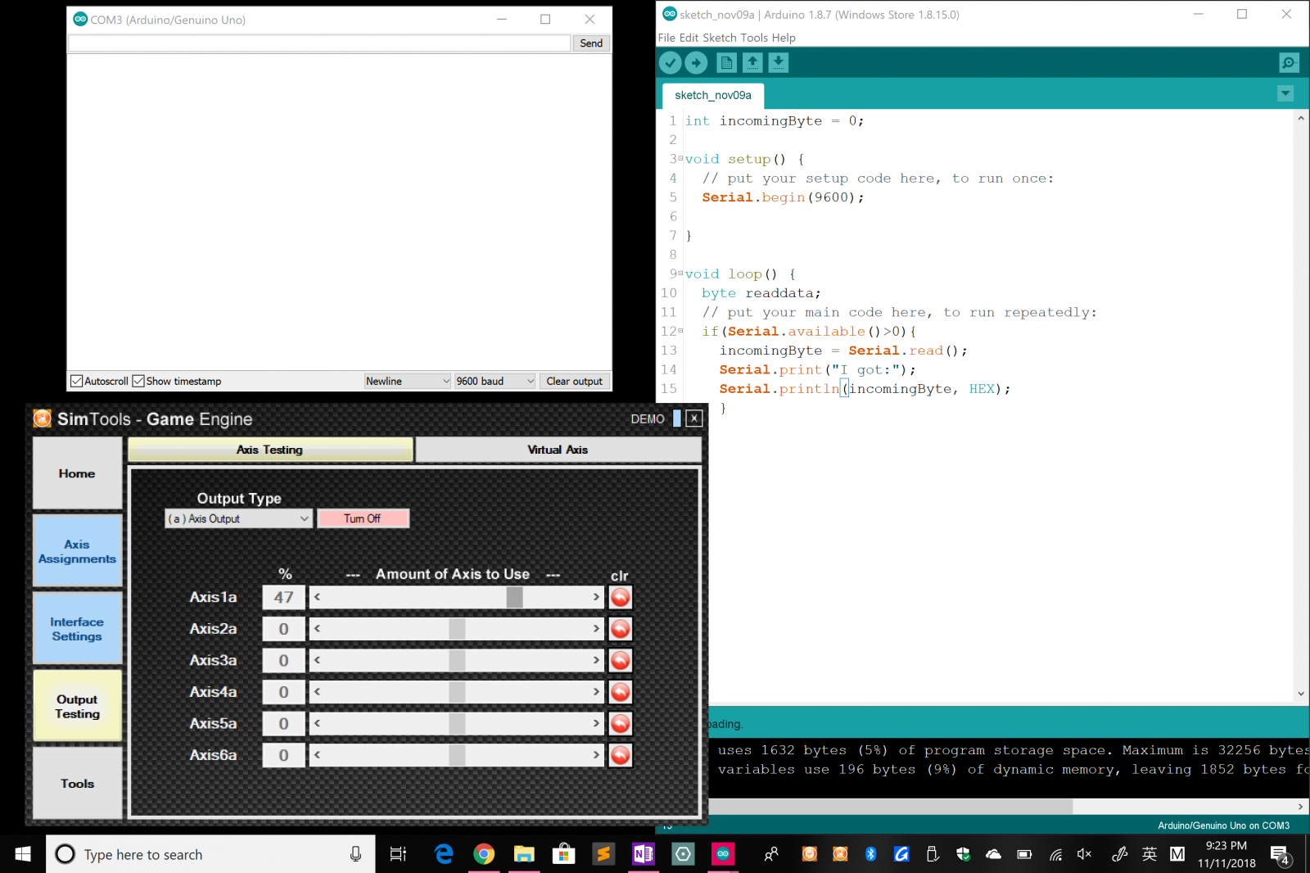Open the File menu in Arduino
Screen dimensions: 1310x873
[x=666, y=38]
